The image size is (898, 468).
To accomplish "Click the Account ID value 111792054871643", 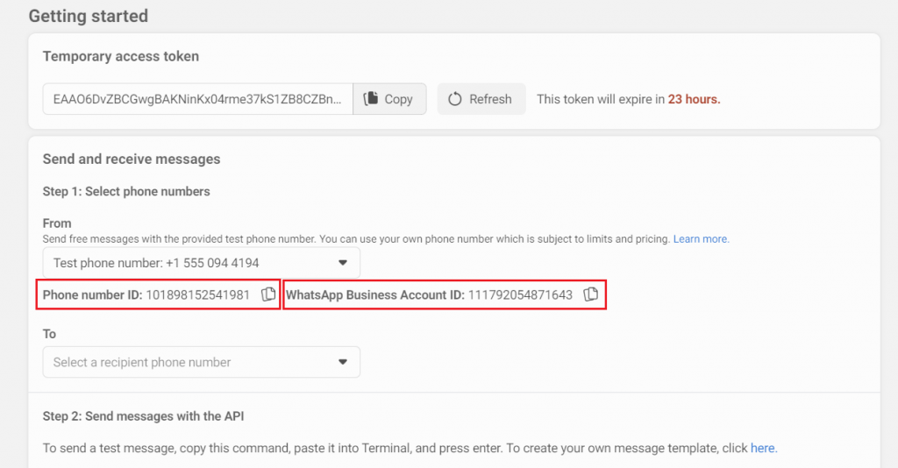I will (x=520, y=295).
